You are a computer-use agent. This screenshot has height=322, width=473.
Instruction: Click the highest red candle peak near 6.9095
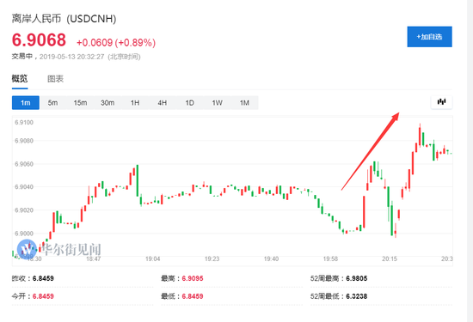pyautogui.click(x=420, y=135)
